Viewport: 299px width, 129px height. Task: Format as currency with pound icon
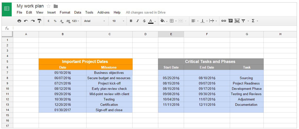[x=49, y=21]
